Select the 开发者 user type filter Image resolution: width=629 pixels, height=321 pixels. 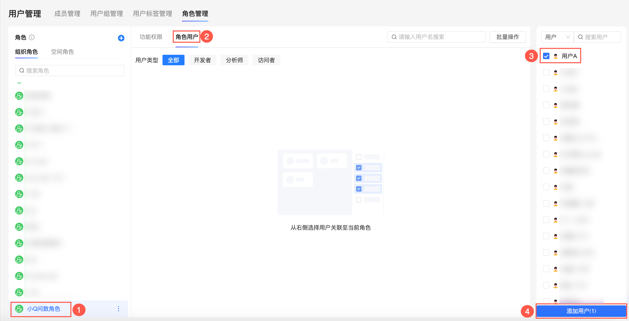(x=202, y=60)
